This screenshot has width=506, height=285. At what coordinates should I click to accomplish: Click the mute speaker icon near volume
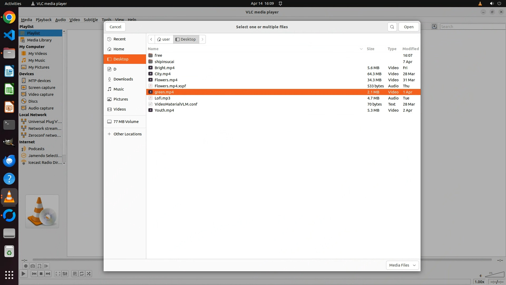(480, 276)
